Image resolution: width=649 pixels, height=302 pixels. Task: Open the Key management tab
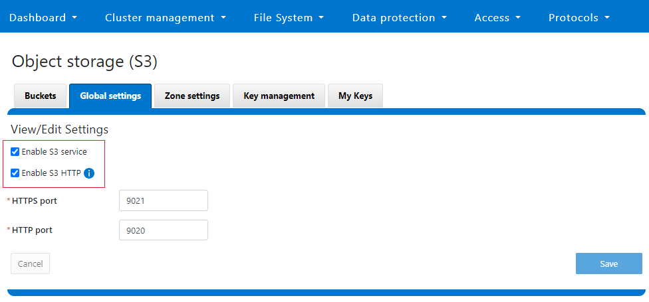pyautogui.click(x=279, y=96)
